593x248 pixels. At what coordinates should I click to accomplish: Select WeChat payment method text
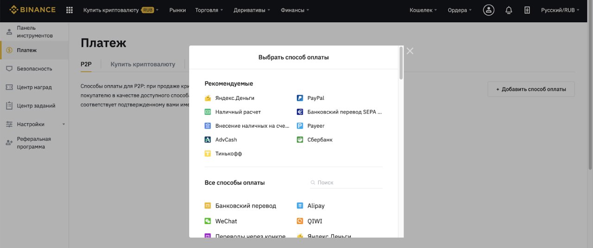click(226, 221)
